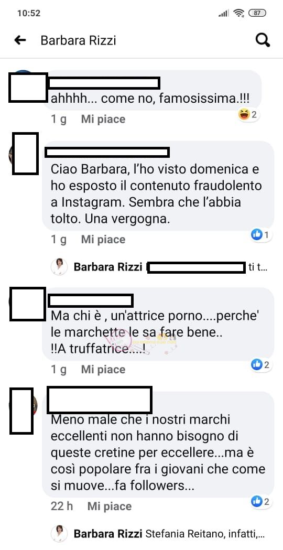This screenshot has width=283, height=550.
Task: Tap the 'Meno male che i nostri marchi' comment
Action: [x=158, y=444]
